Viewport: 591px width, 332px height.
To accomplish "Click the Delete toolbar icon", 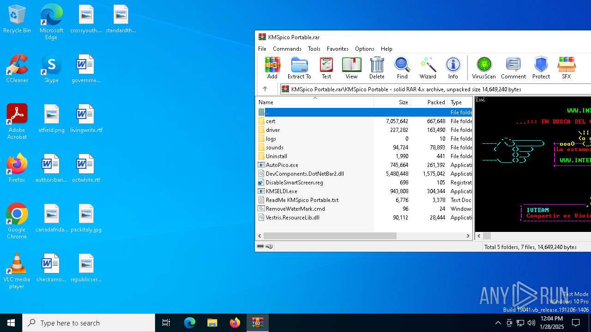I will (377, 68).
